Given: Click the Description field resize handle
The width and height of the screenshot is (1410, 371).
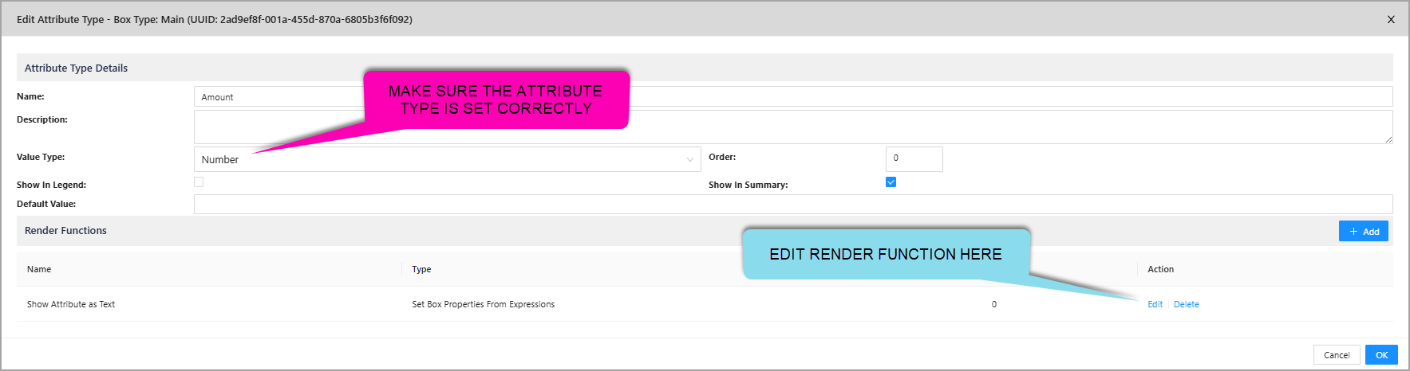Looking at the screenshot, I should 1388,139.
